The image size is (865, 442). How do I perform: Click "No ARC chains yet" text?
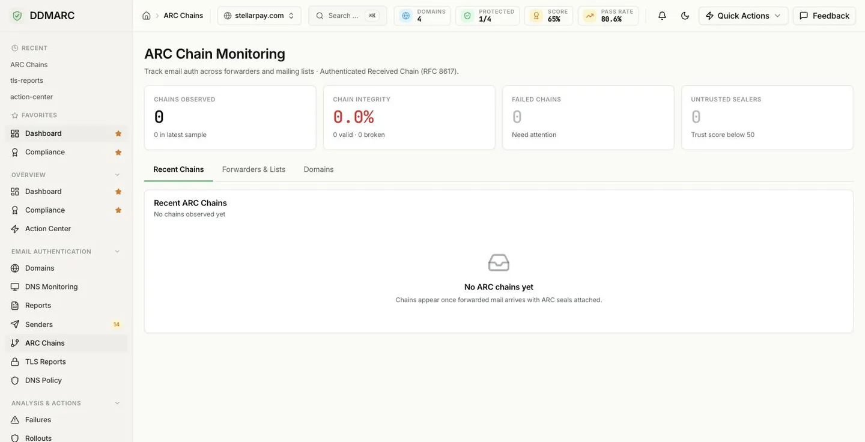pos(499,287)
